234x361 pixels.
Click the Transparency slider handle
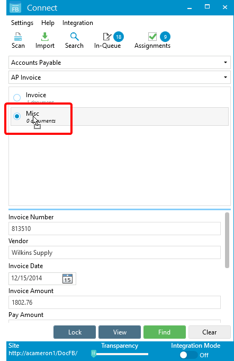tap(94, 354)
